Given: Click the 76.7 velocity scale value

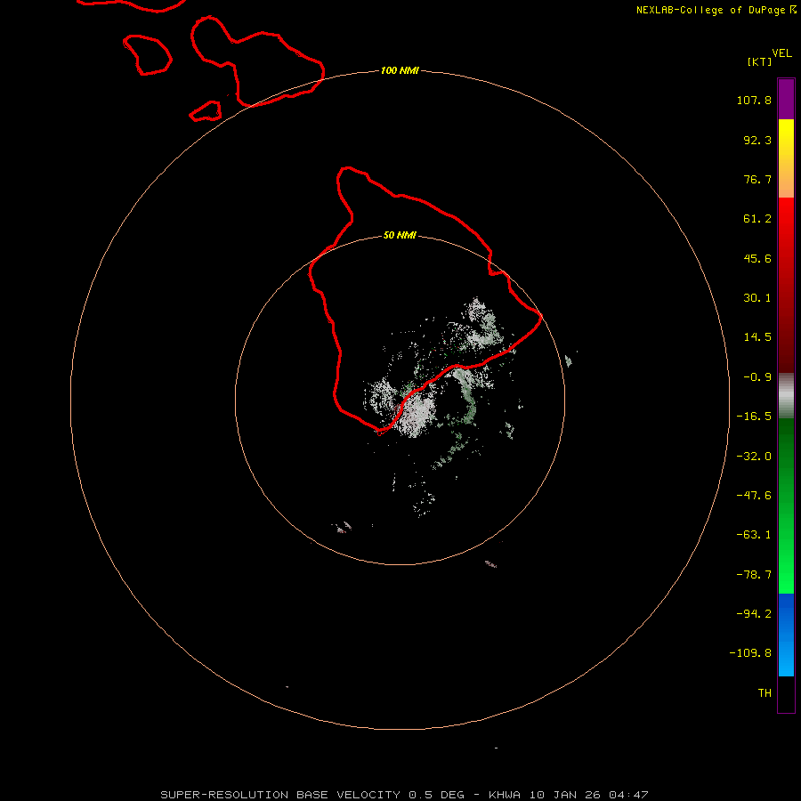Looking at the screenshot, I should click(757, 179).
